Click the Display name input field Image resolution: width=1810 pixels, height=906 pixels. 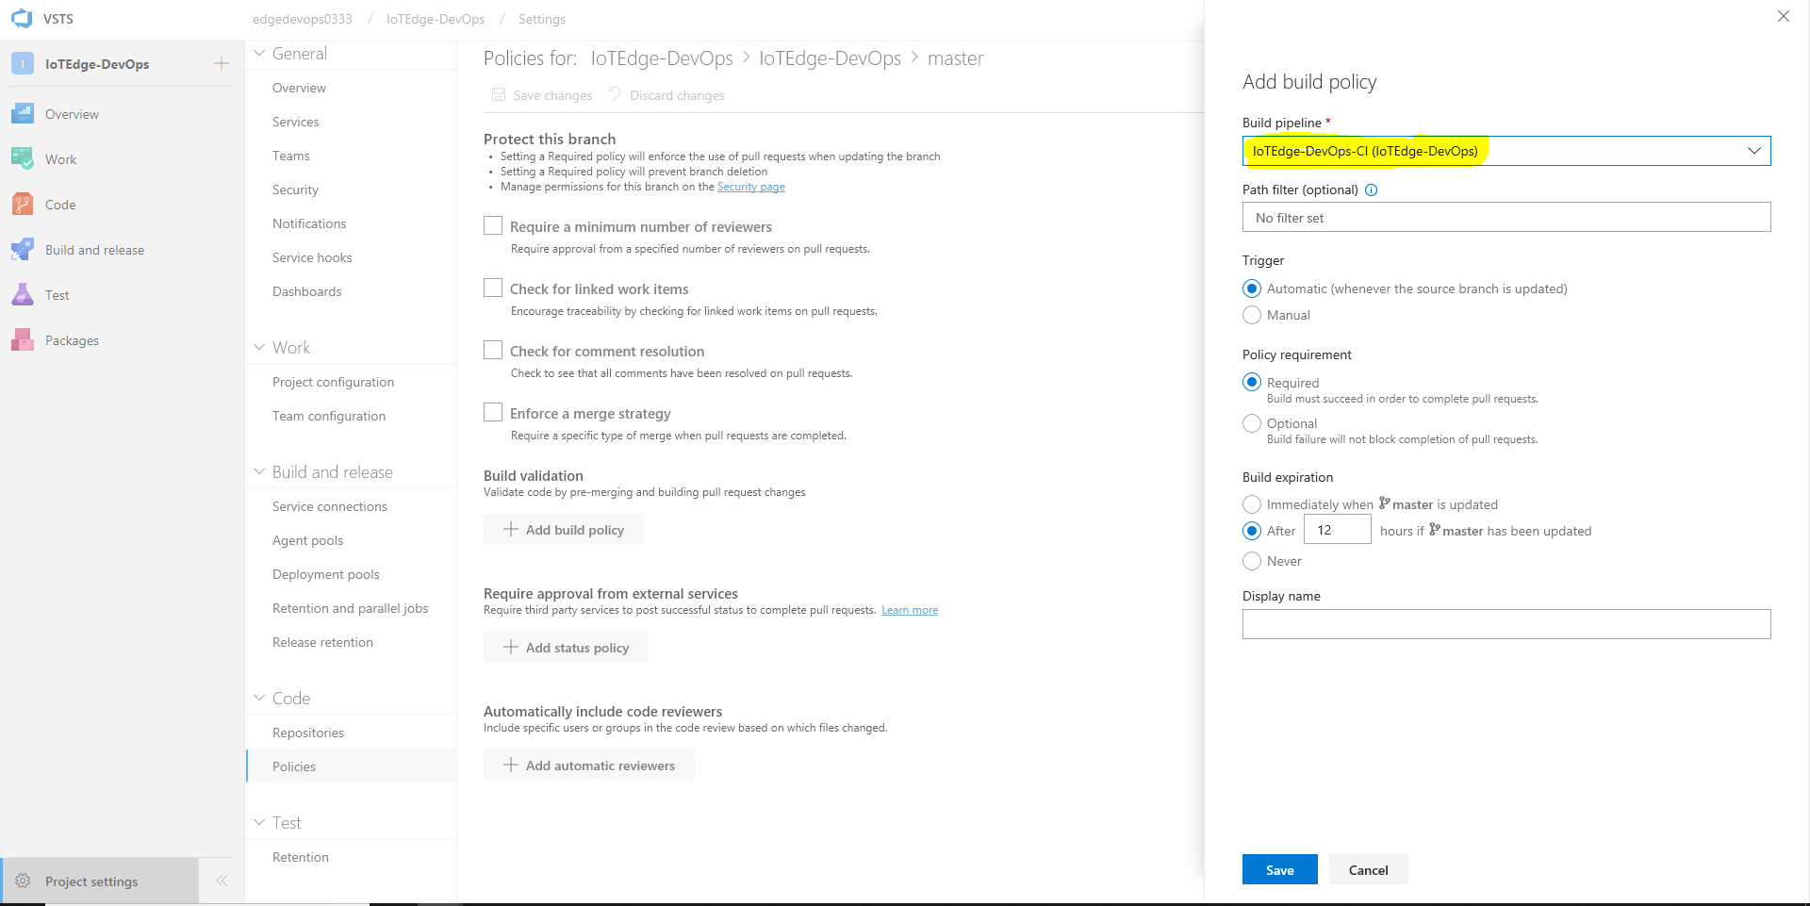tap(1506, 623)
